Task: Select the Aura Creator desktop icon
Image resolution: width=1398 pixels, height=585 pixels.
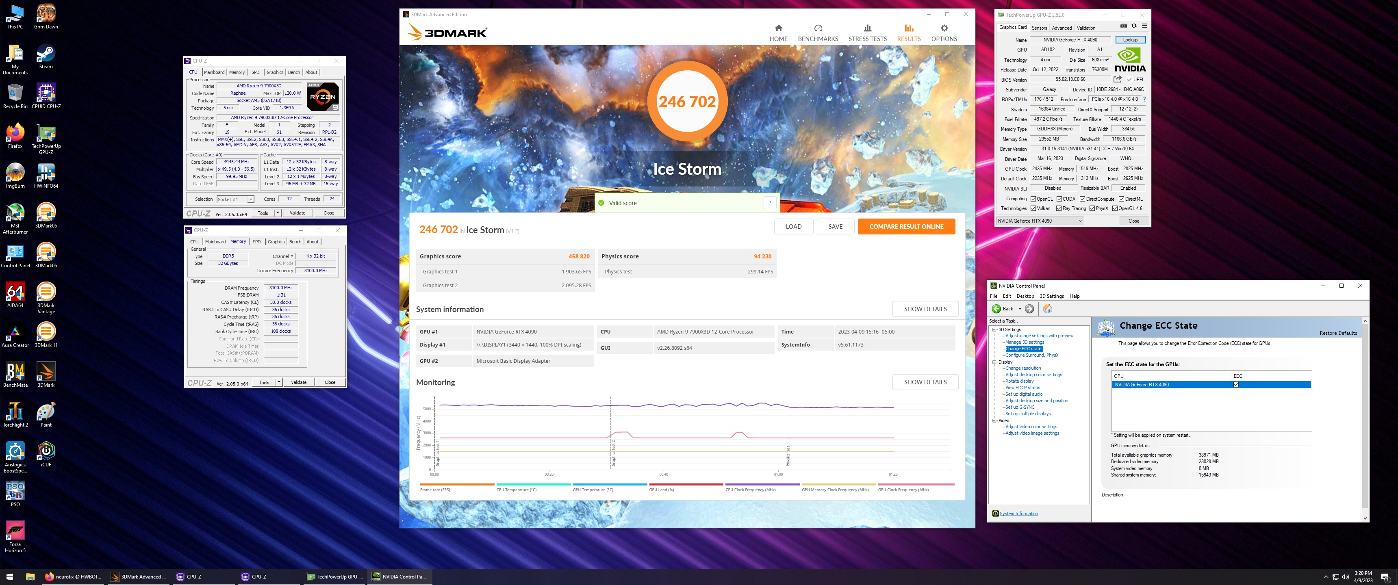Action: pos(15,335)
